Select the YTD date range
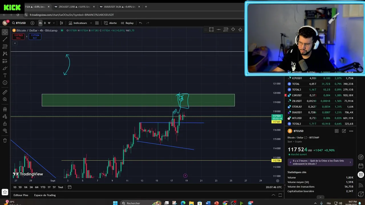Screen dimensions: 365x205 click(43, 187)
